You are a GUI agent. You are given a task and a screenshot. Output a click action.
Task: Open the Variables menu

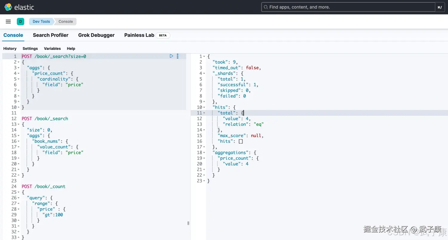[52, 49]
